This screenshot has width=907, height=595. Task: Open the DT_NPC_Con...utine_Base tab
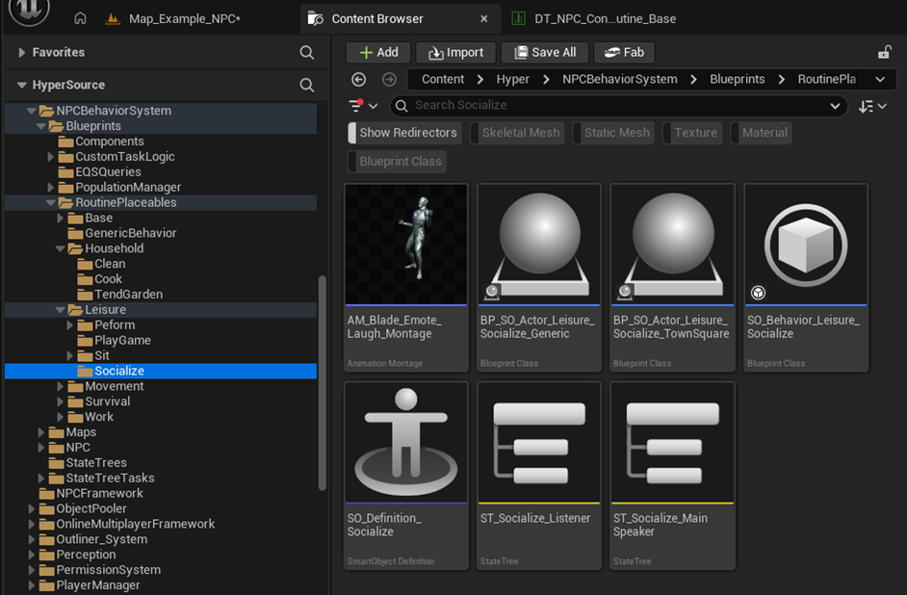click(605, 18)
